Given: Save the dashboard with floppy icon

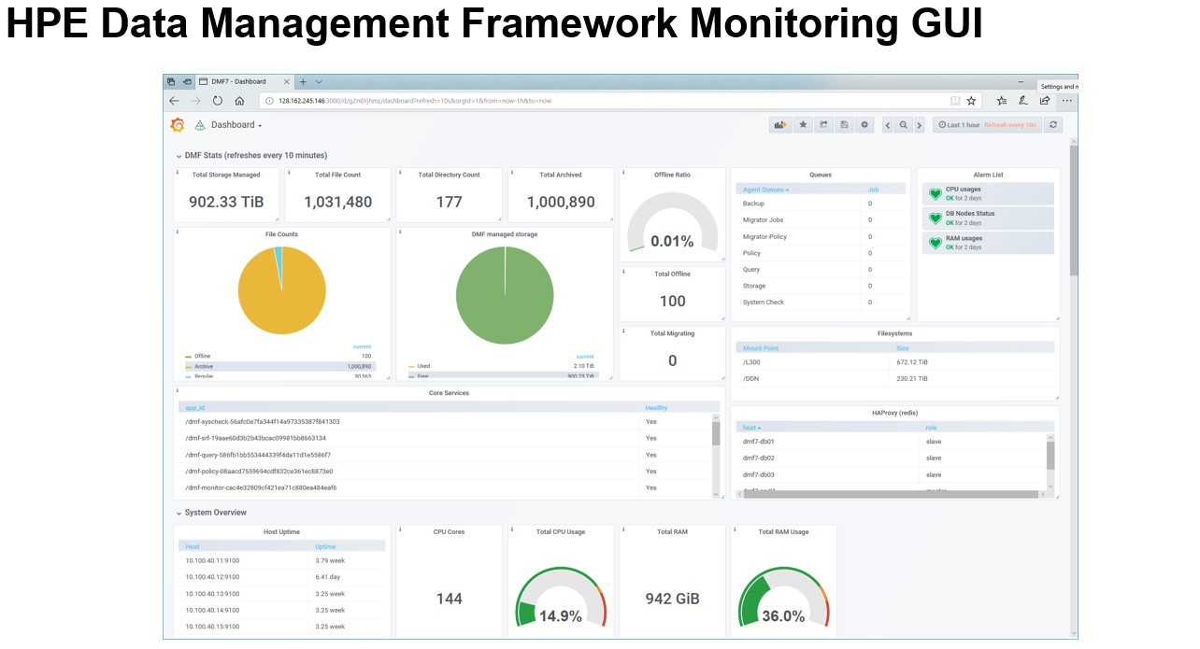Looking at the screenshot, I should point(844,125).
